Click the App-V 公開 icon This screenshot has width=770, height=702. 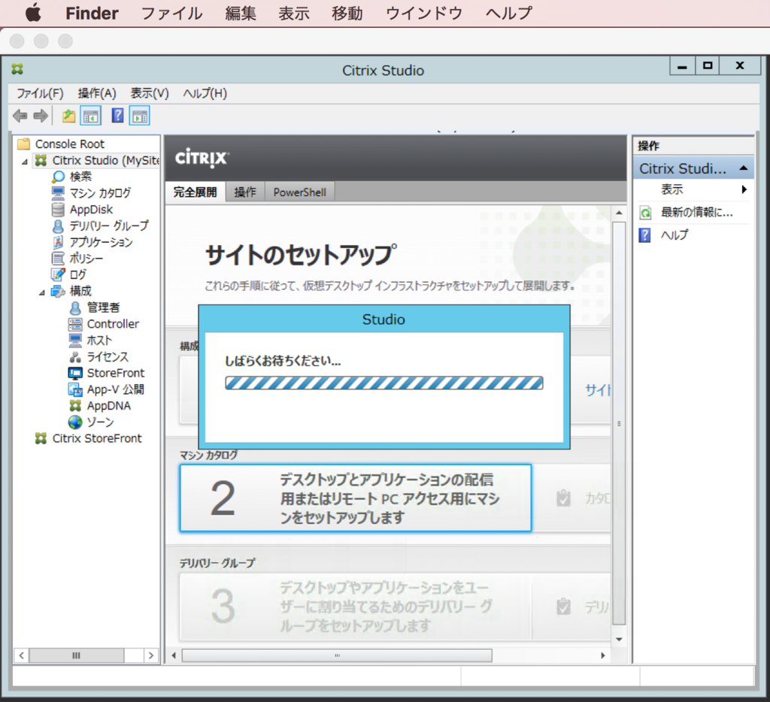75,390
